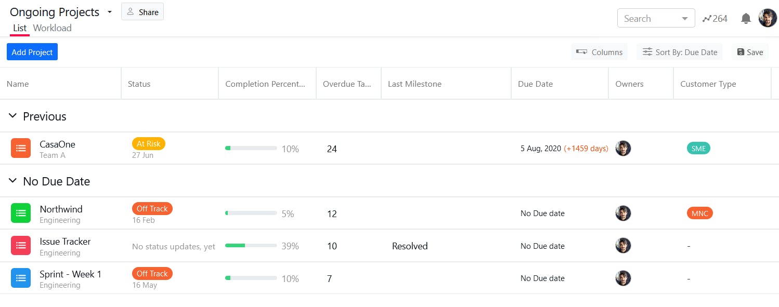The width and height of the screenshot is (779, 307).
Task: Open notifications via the bell icon
Action: (x=746, y=18)
